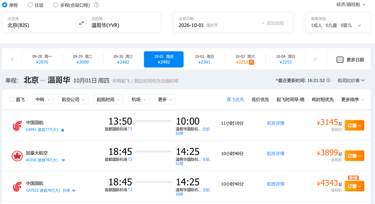Click + 添加返程 to add return
This screenshot has height=204, width=375.
click(273, 23)
